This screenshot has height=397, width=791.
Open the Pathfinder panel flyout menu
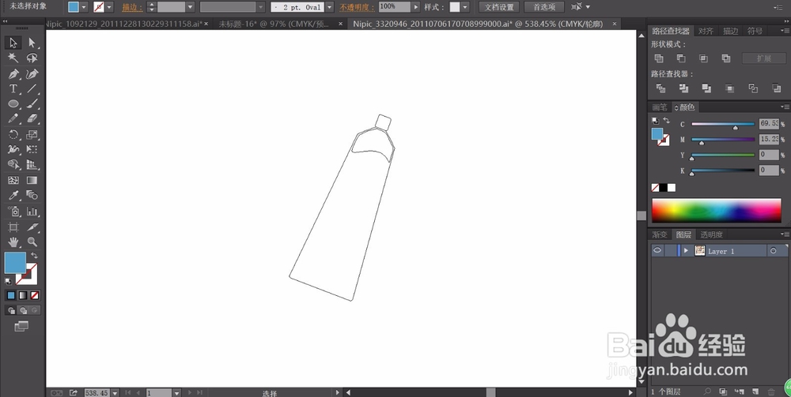coord(785,31)
